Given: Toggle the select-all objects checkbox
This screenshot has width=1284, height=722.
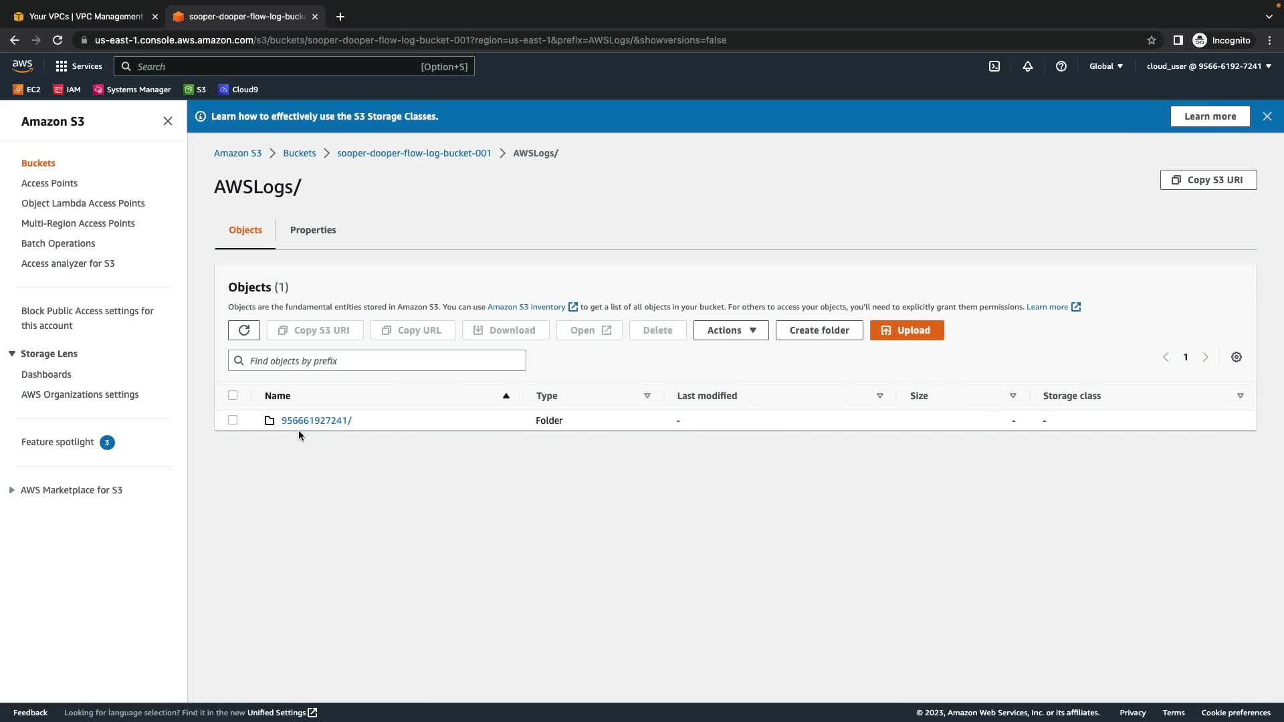Looking at the screenshot, I should click(x=233, y=395).
